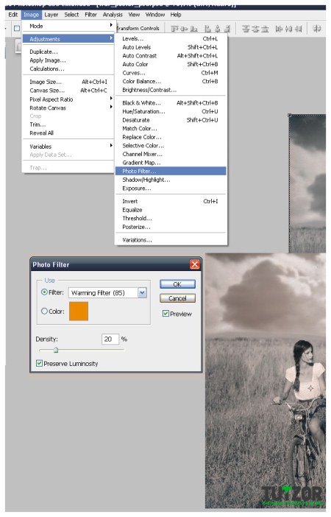Open the Filter menu in menu bar
This screenshot has width=331, height=517.
pos(90,15)
